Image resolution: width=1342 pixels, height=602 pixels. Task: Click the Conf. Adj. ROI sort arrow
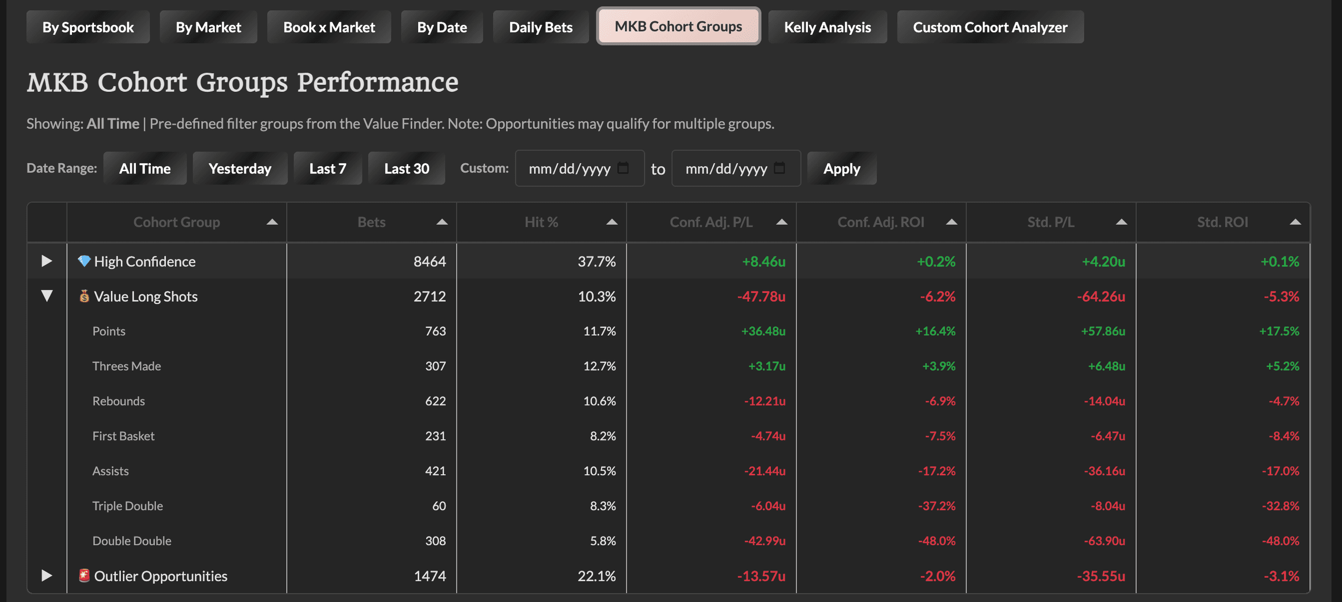tap(951, 222)
